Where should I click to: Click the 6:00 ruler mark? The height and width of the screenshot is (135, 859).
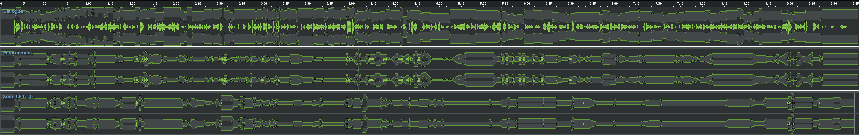click(527, 4)
